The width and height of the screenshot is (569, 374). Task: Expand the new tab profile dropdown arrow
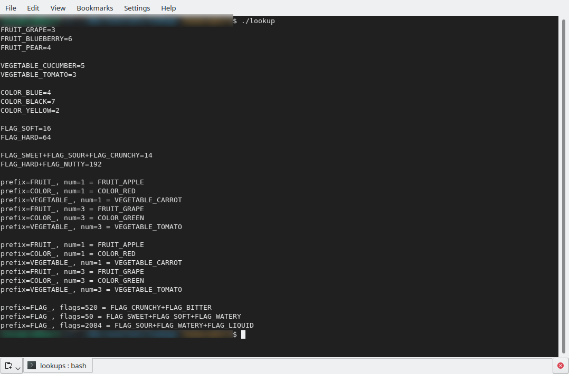click(18, 367)
